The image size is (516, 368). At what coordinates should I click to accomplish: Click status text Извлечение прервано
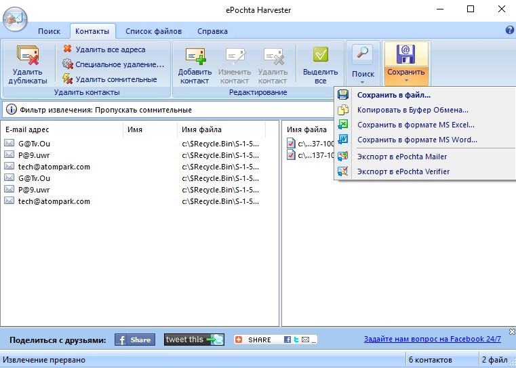[x=44, y=360]
